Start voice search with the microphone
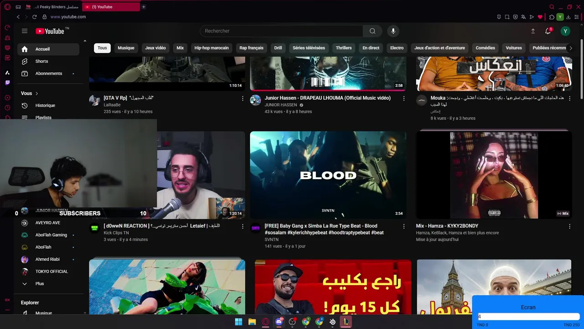The width and height of the screenshot is (584, 329). 393,31
